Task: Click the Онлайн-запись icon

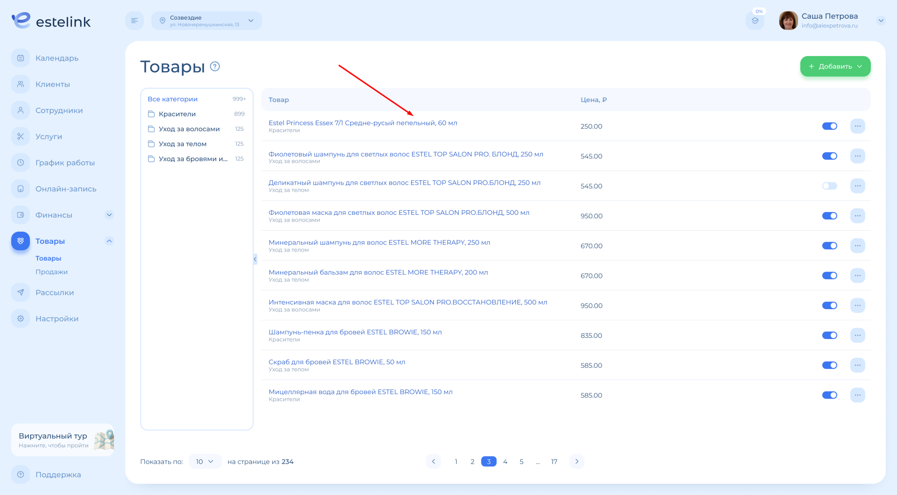Action: point(20,189)
